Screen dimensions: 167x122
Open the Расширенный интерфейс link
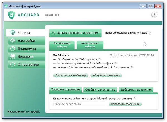point(24,111)
